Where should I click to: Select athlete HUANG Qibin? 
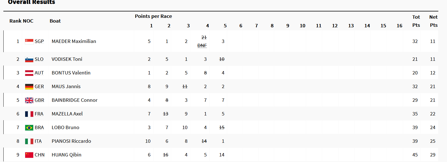click(67, 155)
